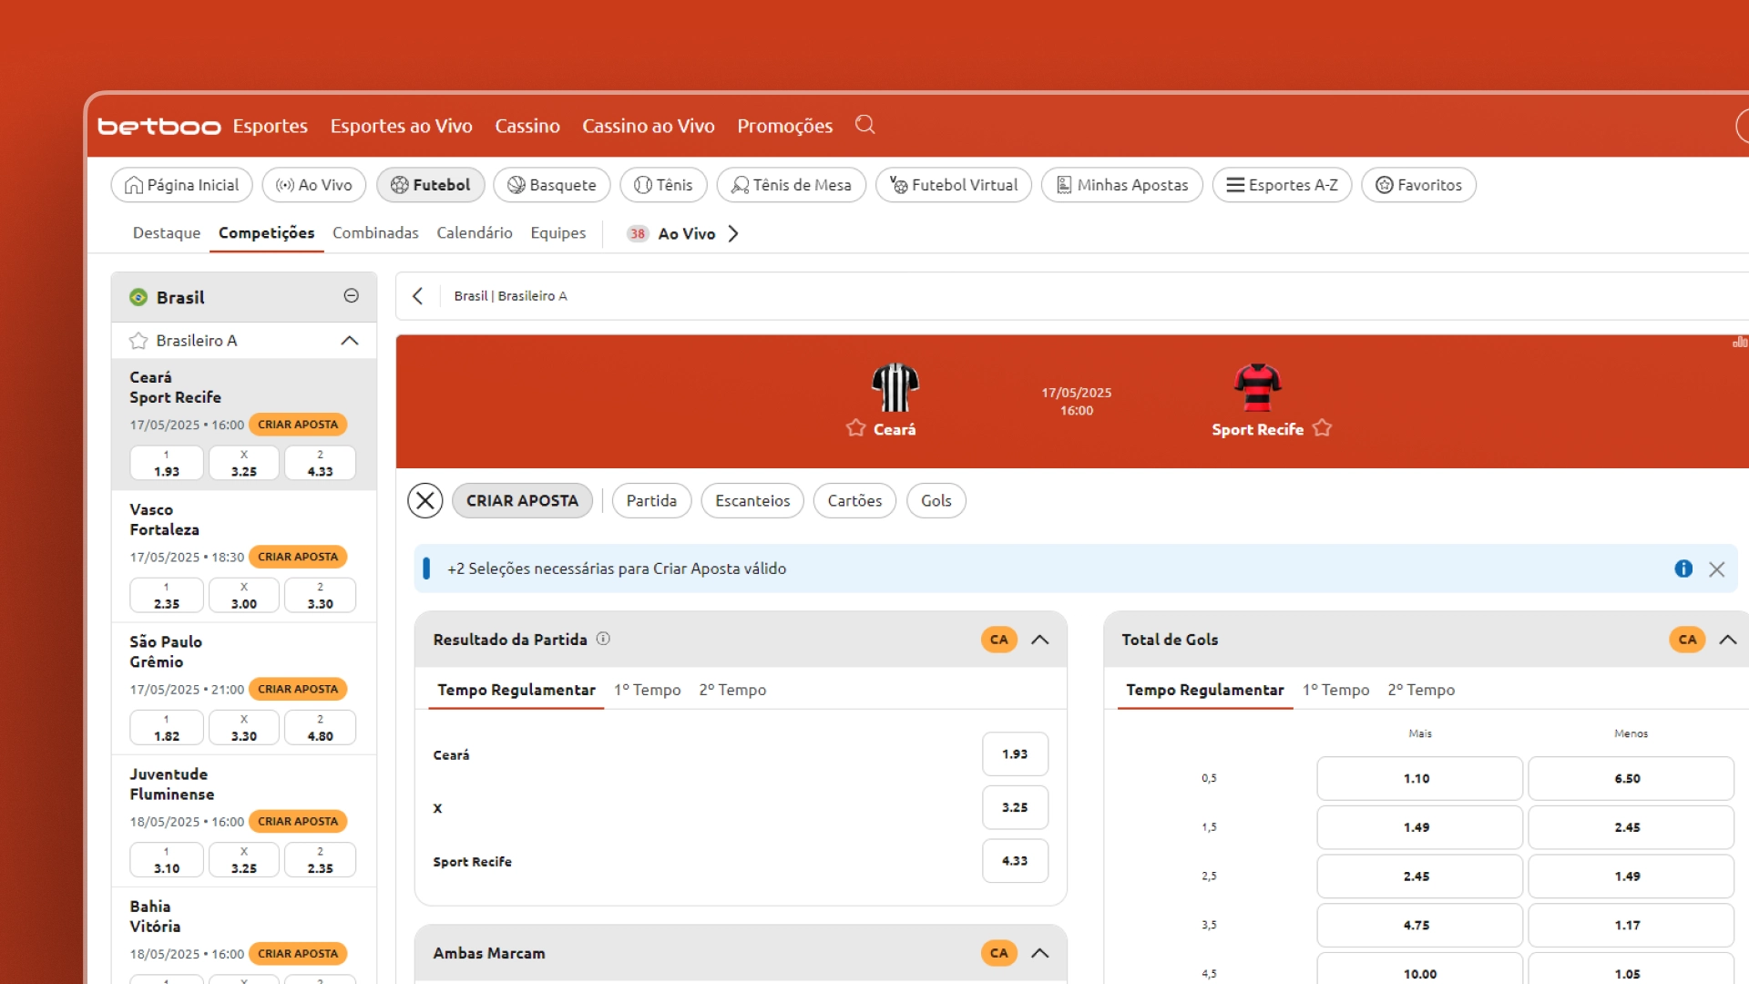The height and width of the screenshot is (984, 1749).
Task: Click the Ceará team jersey
Action: (x=895, y=387)
